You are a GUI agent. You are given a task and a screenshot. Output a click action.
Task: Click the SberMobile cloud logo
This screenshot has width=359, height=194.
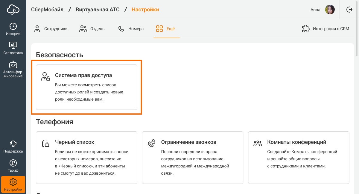pos(13,10)
